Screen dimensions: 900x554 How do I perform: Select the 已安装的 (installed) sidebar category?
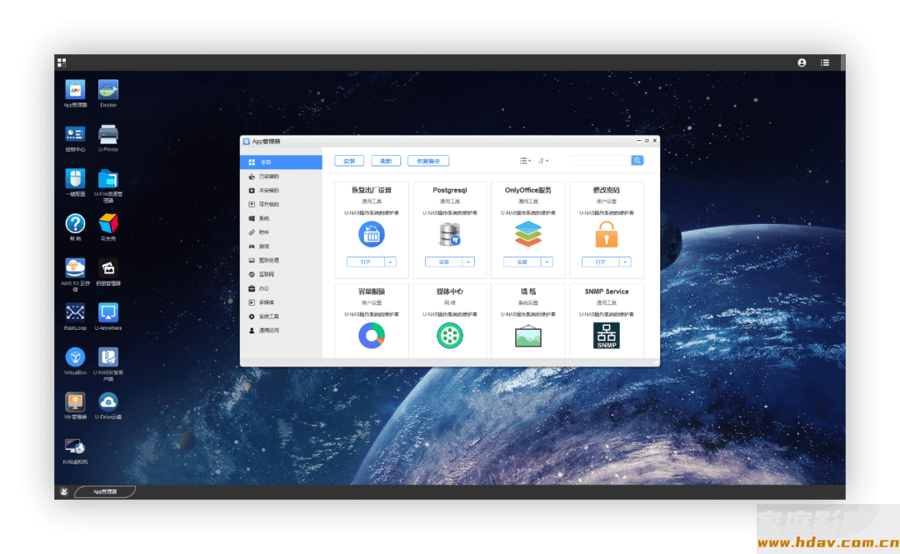click(269, 177)
